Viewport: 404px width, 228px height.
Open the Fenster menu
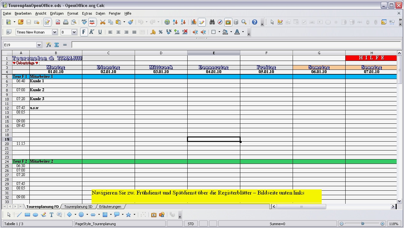pos(115,13)
